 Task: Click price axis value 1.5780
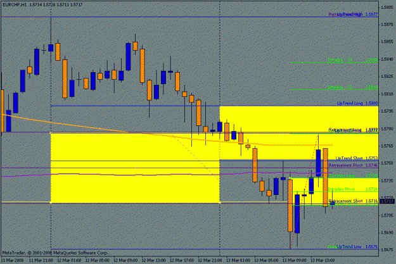(387, 129)
